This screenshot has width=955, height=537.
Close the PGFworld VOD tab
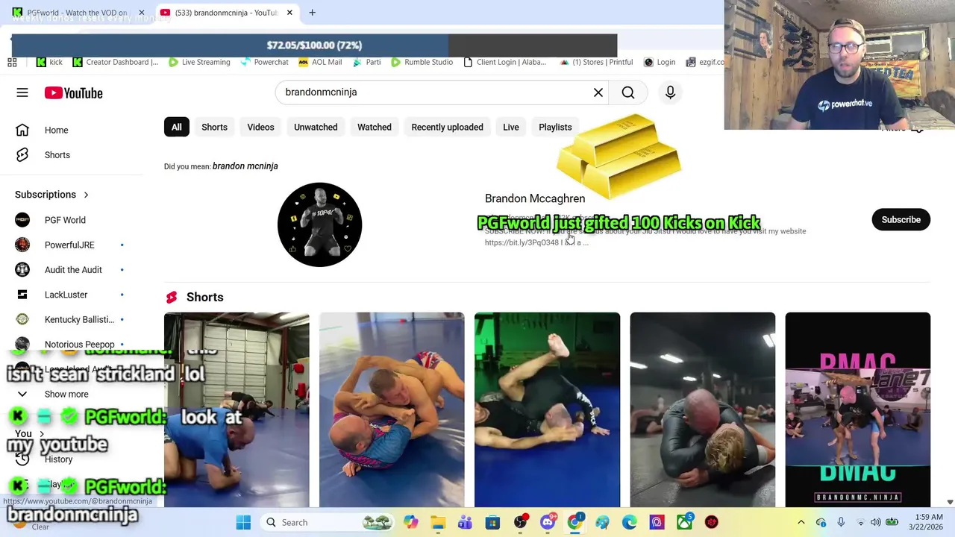142,13
